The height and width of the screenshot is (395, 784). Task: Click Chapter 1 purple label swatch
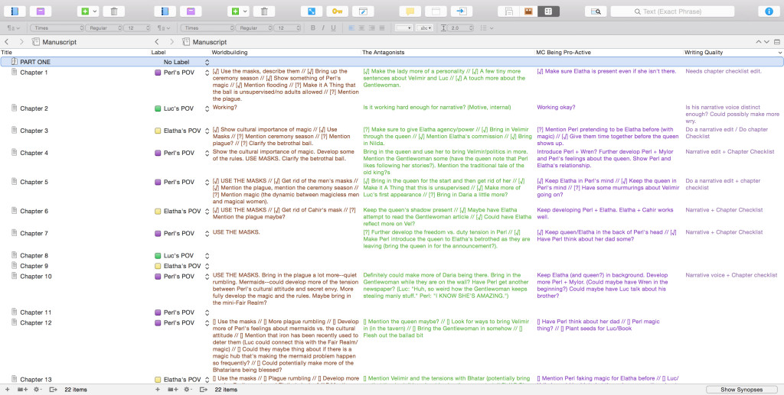[x=158, y=73]
